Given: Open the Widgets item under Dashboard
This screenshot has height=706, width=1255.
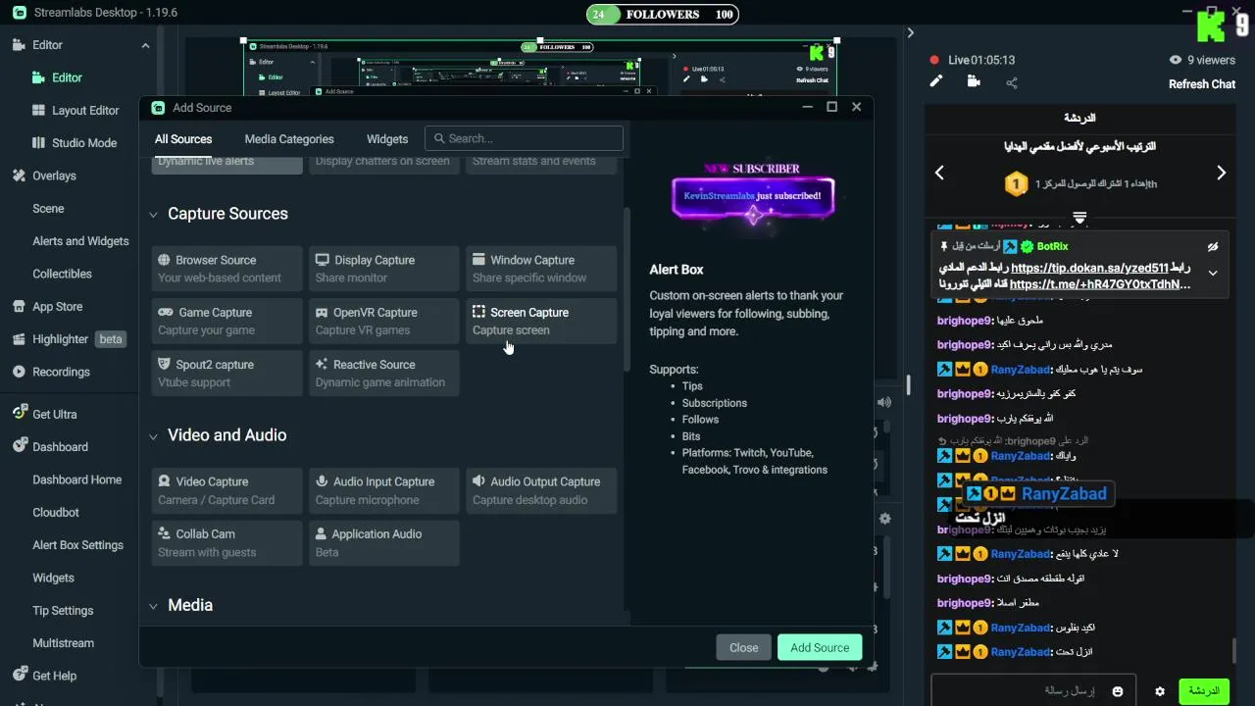Looking at the screenshot, I should (x=53, y=578).
